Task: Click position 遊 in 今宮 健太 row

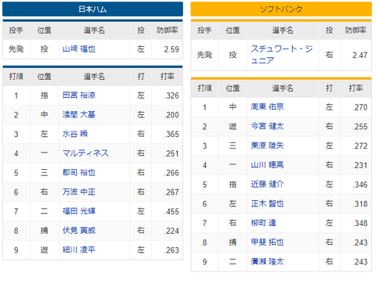Action: [x=233, y=126]
